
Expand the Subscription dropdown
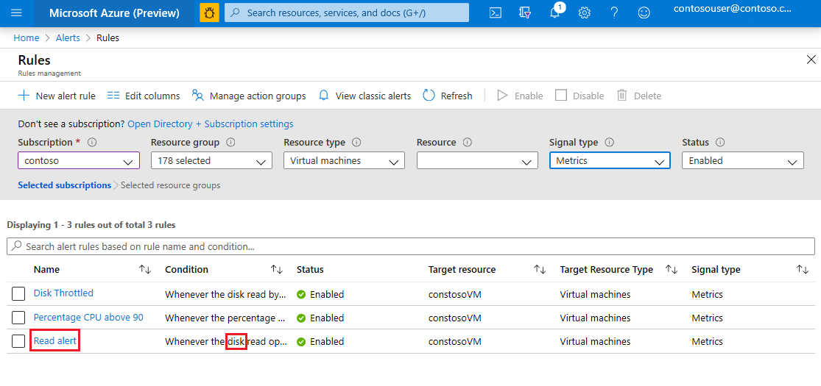coord(79,161)
